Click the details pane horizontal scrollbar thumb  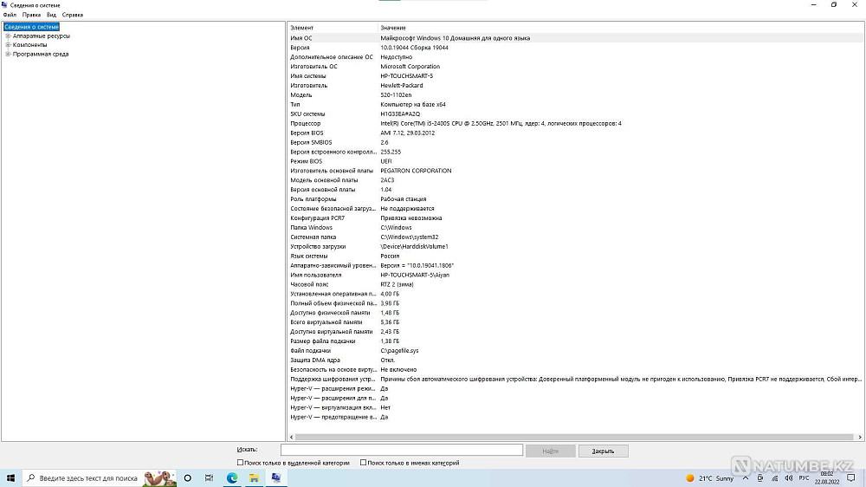point(574,437)
